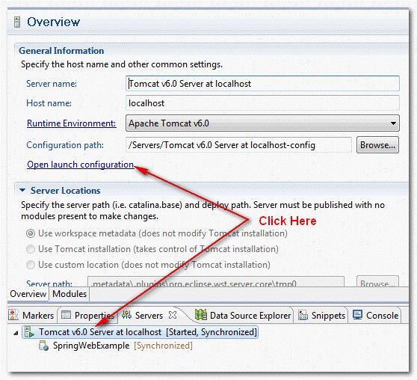Click Browse next to Configuration path
Image resolution: width=417 pixels, height=380 pixels.
[x=377, y=145]
